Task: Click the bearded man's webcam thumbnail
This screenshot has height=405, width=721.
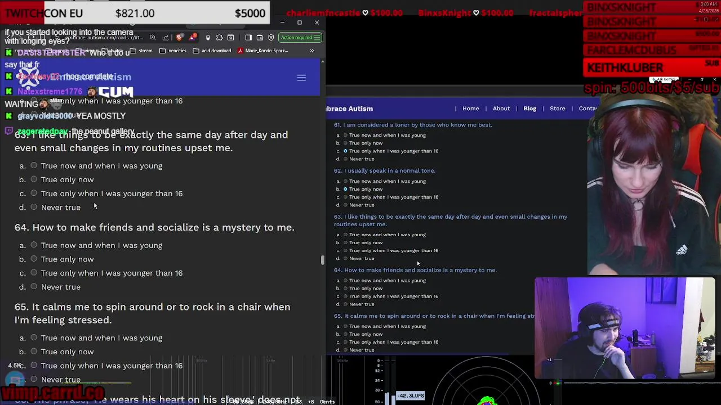Action: pyautogui.click(x=625, y=329)
